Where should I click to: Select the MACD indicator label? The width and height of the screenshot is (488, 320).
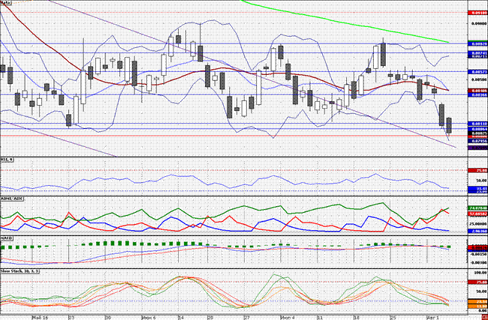coord(5,238)
